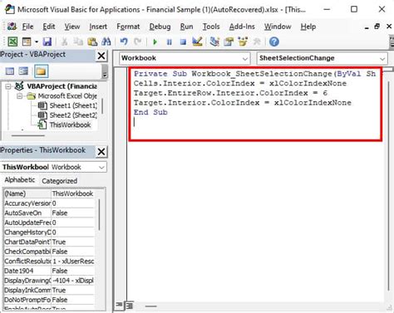This screenshot has width=394, height=313.
Task: Open the Help menu
Action: pyautogui.click(x=308, y=27)
